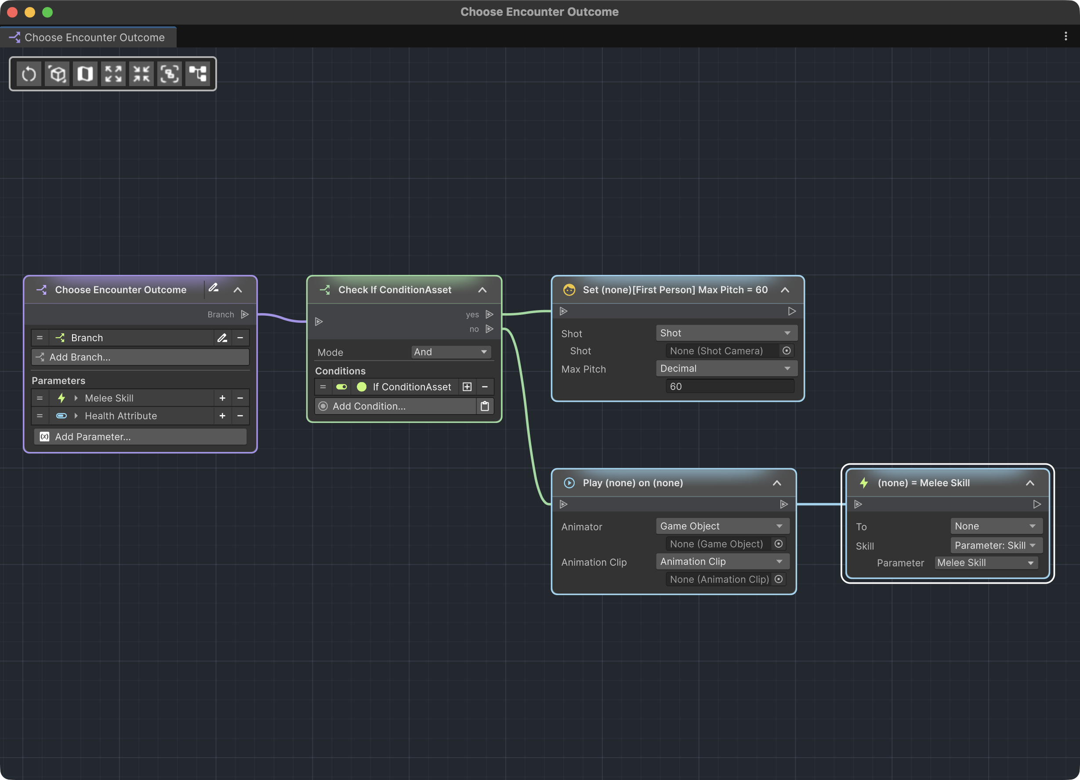This screenshot has height=780, width=1080.
Task: Click the pencil edit icon on Branch row
Action: pyautogui.click(x=222, y=338)
